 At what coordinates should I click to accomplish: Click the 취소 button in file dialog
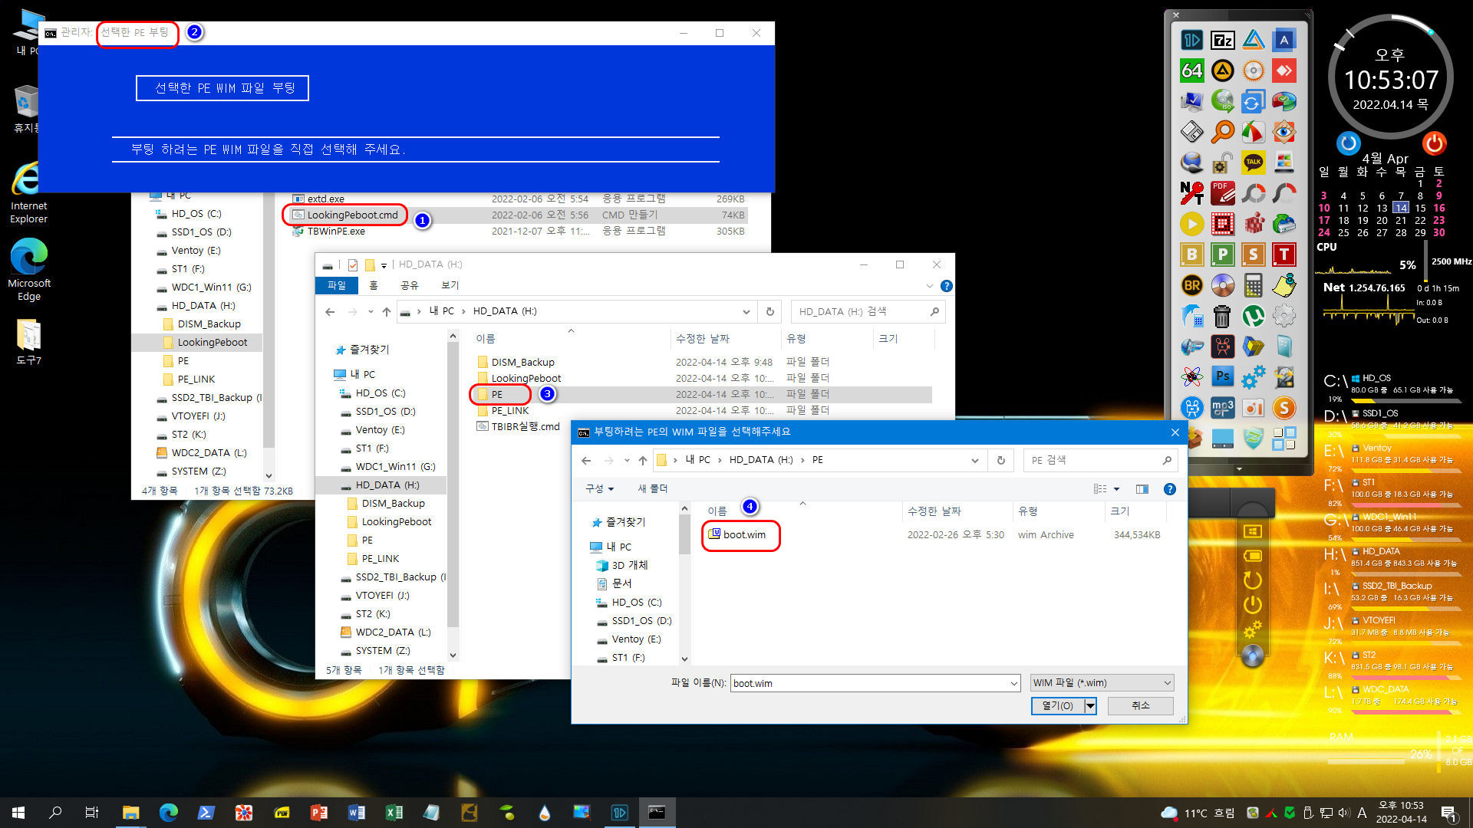tap(1141, 705)
